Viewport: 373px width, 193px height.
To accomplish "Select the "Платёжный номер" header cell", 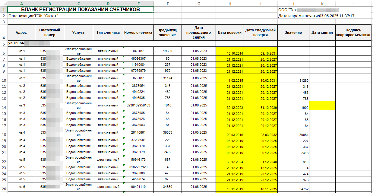I will pyautogui.click(x=49, y=33).
